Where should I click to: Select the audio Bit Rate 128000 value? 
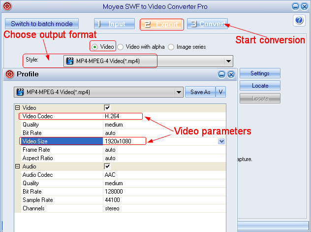click(x=114, y=192)
